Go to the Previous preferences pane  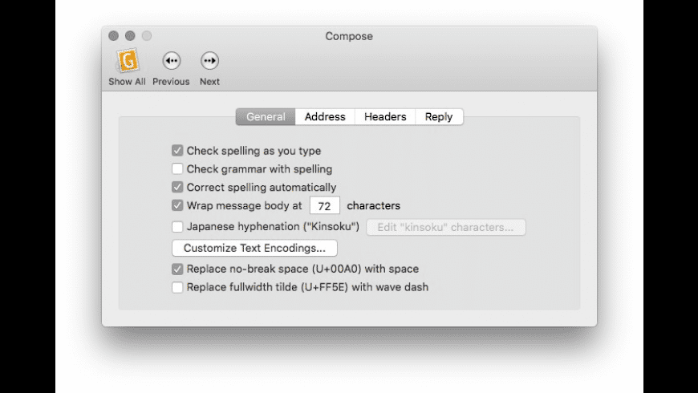(x=171, y=61)
